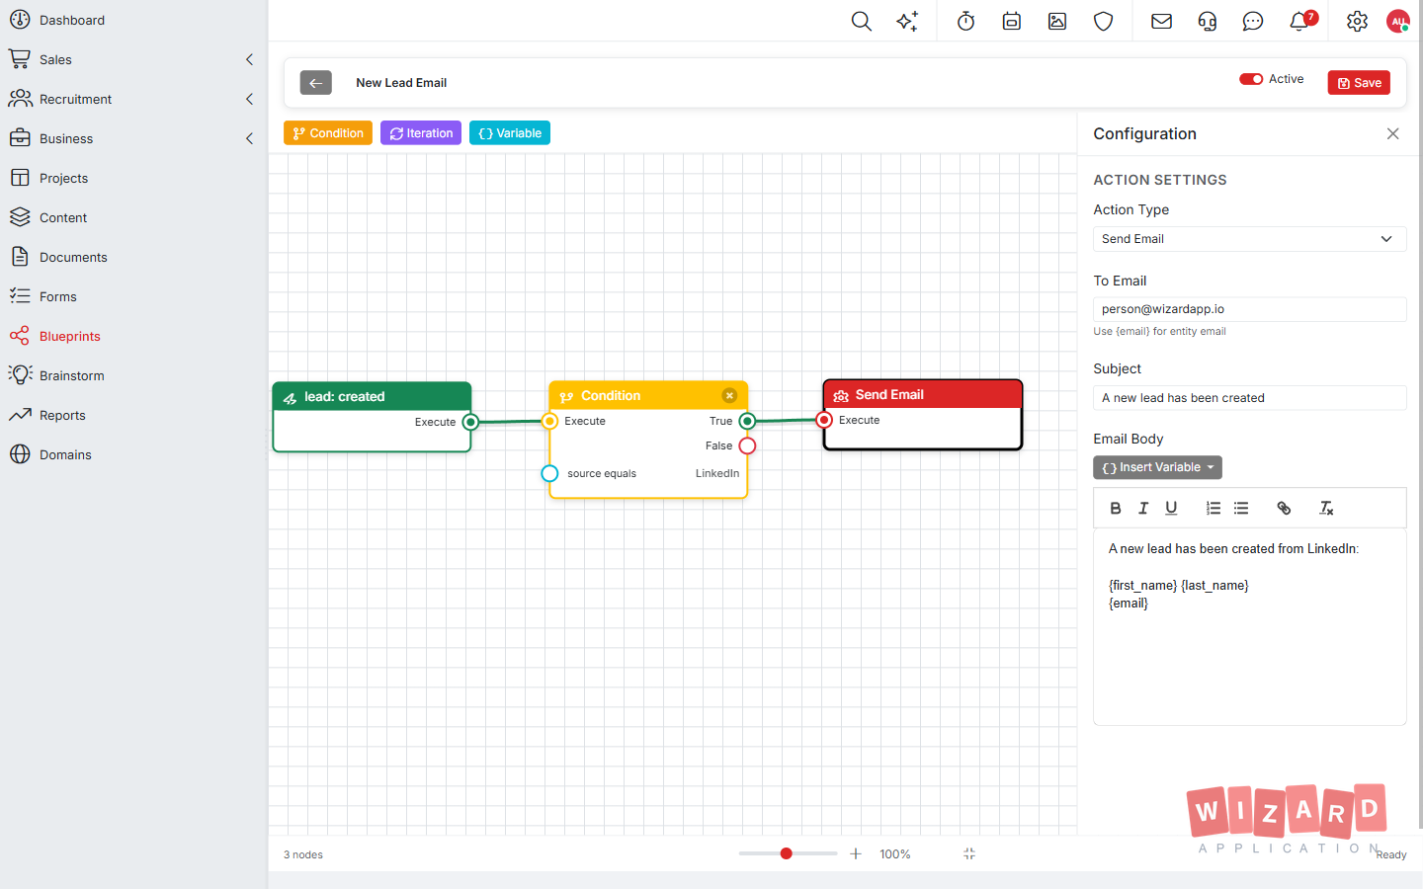
Task: Add an Iteration node
Action: tap(421, 133)
